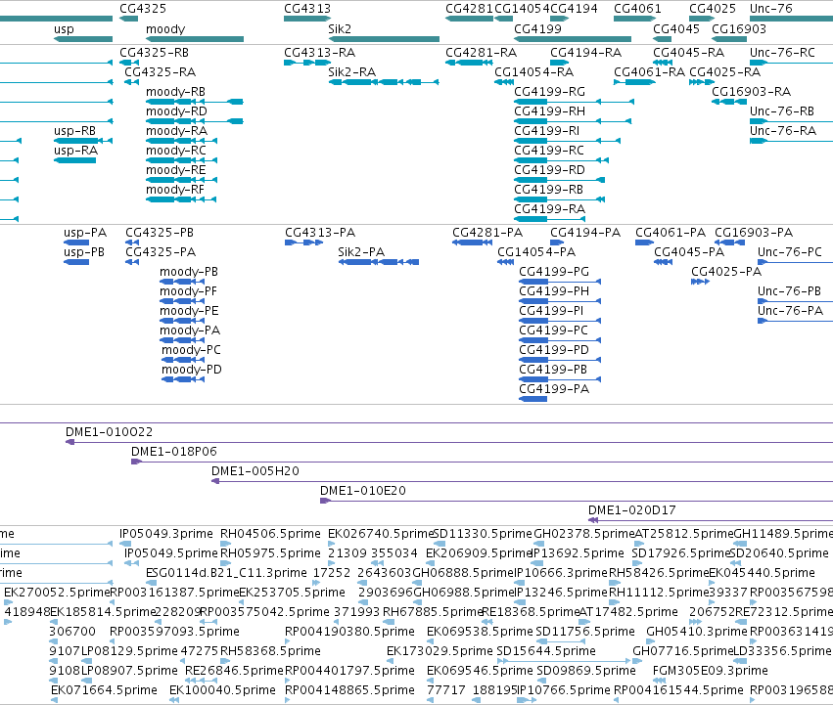Select transcript usp-RB

coord(75,131)
